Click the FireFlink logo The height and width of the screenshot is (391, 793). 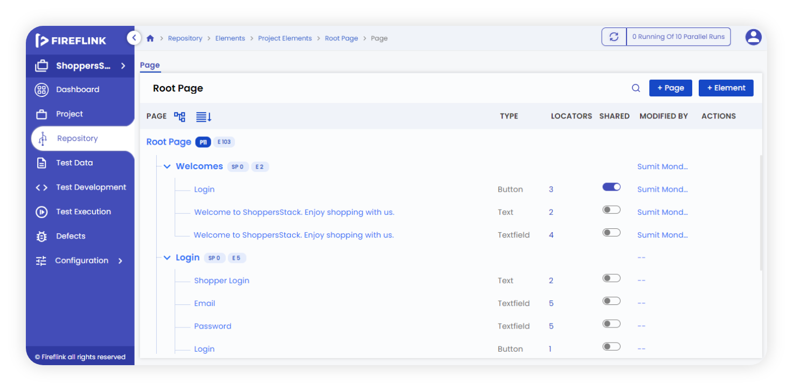(71, 40)
